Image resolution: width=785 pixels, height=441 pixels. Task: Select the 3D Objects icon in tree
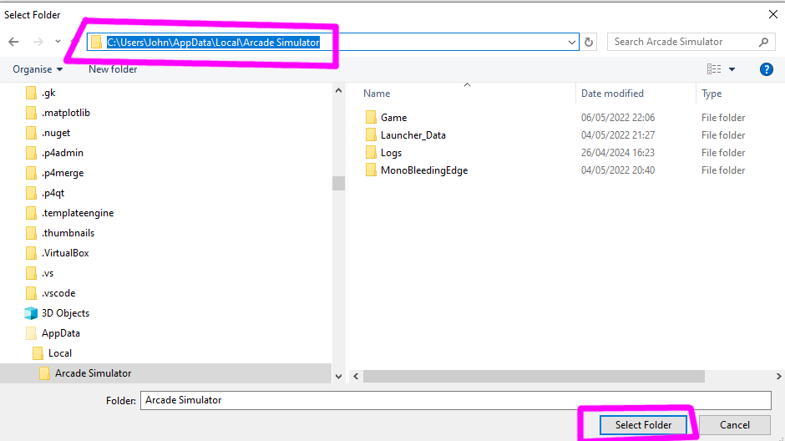coord(31,313)
